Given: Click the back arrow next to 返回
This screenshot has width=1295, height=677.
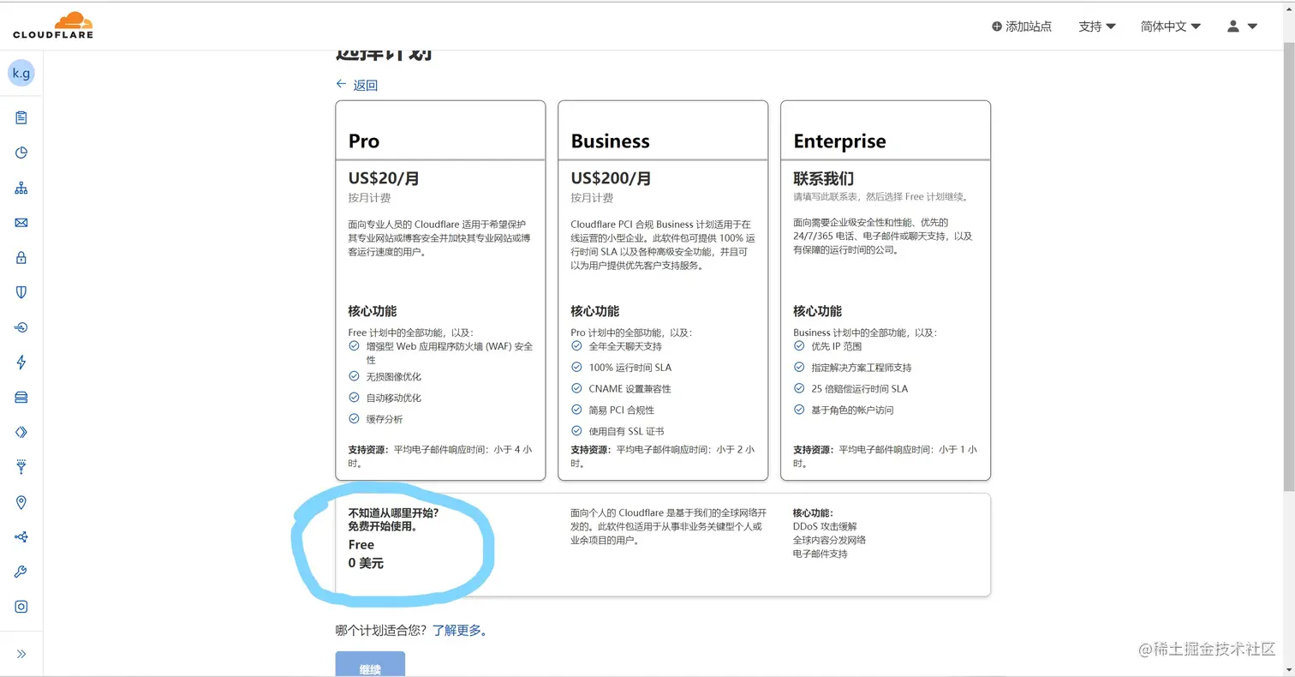Looking at the screenshot, I should (341, 84).
